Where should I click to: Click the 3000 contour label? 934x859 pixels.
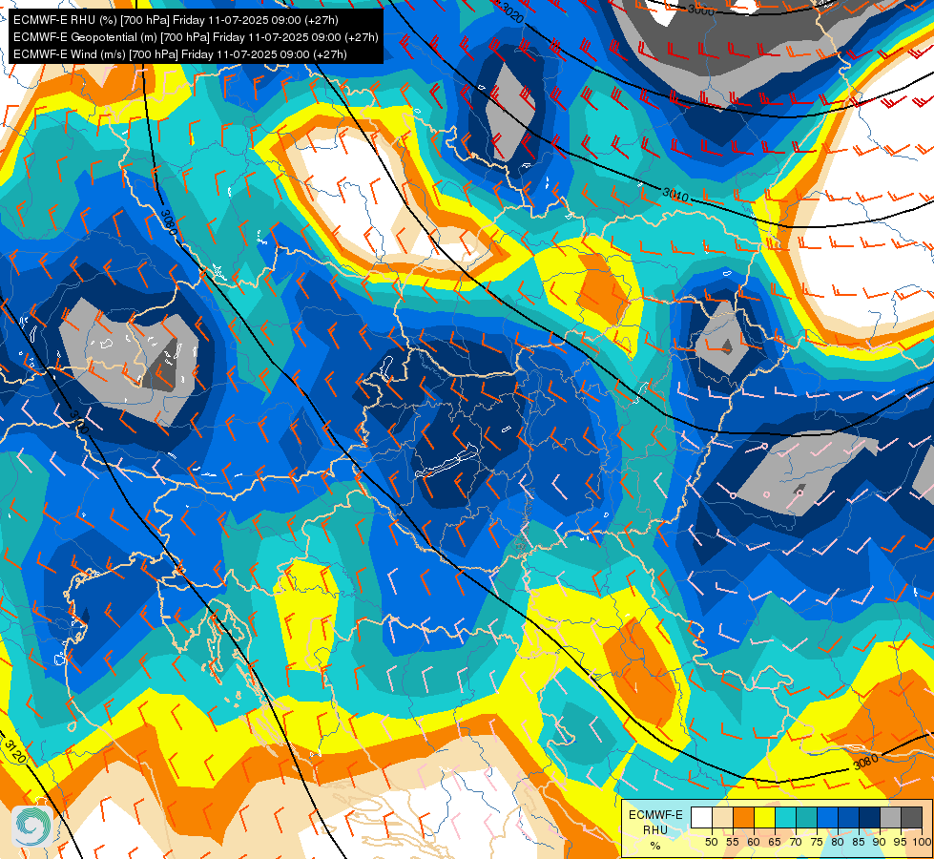coord(700,9)
